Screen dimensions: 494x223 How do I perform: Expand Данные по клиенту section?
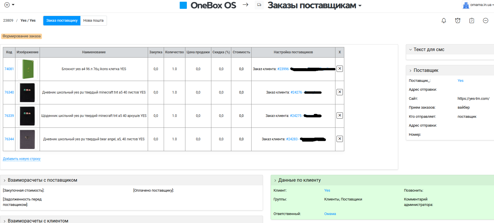point(275,181)
